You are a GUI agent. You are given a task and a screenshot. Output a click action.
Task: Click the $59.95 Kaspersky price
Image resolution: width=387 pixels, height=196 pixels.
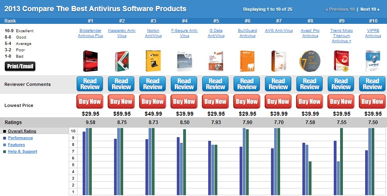click(x=122, y=114)
